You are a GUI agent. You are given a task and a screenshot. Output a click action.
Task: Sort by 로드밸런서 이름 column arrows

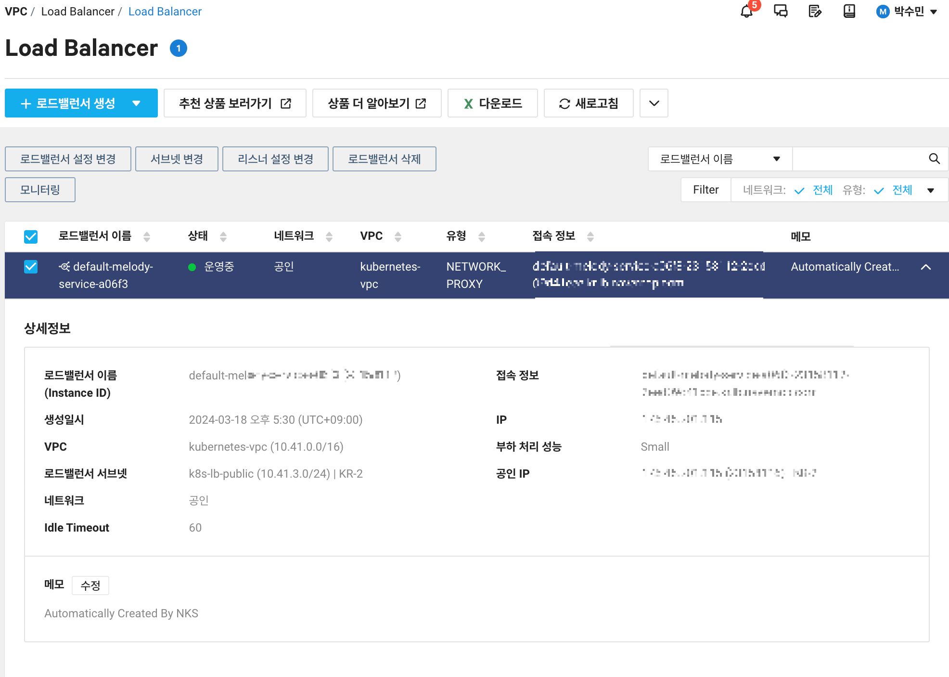coord(147,236)
